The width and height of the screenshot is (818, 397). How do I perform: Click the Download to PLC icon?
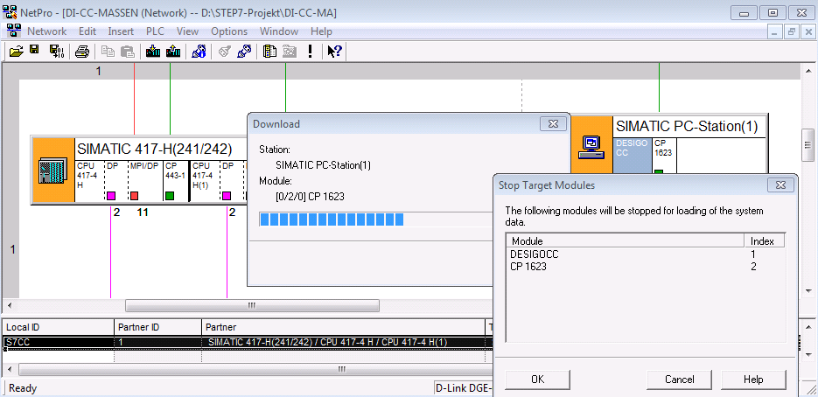click(154, 52)
